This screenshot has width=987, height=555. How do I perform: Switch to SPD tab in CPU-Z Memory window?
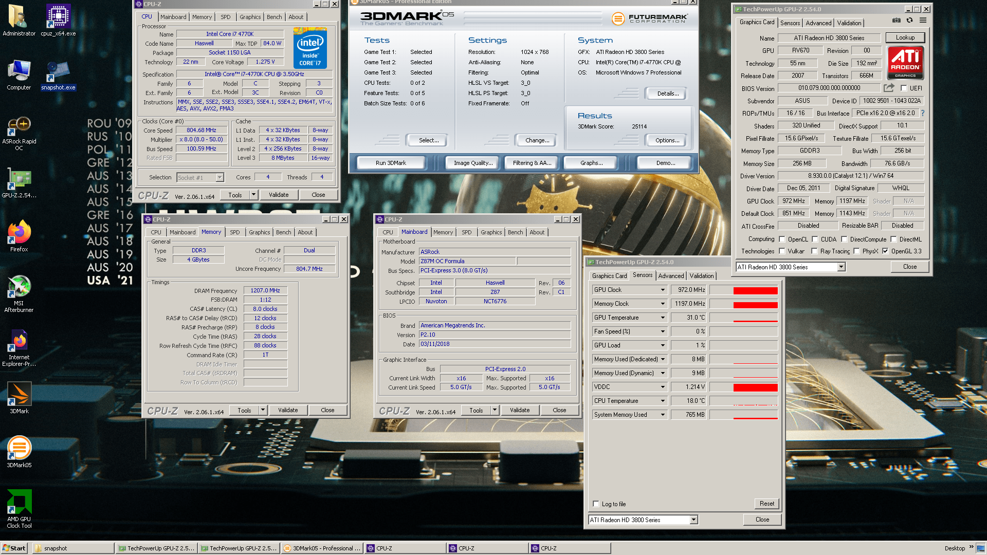pos(234,232)
